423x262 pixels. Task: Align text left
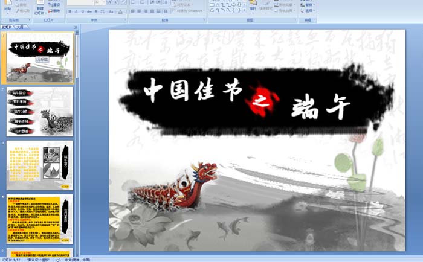132,11
